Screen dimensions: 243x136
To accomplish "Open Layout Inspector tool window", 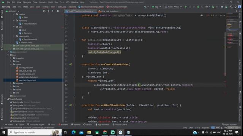I will (229, 125).
